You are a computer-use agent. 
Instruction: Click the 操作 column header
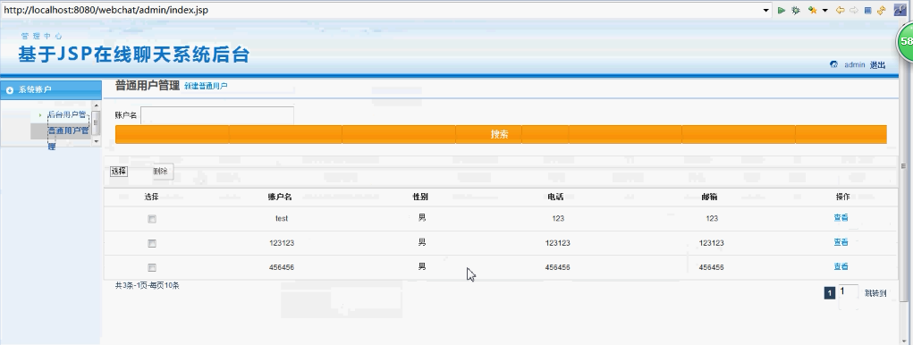coord(842,197)
